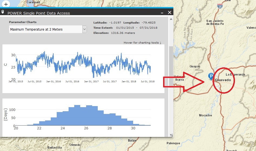Image resolution: width=256 pixels, height=151 pixels.
Task: Click the POWER Single Point Data Access title
Action: (x=39, y=13)
